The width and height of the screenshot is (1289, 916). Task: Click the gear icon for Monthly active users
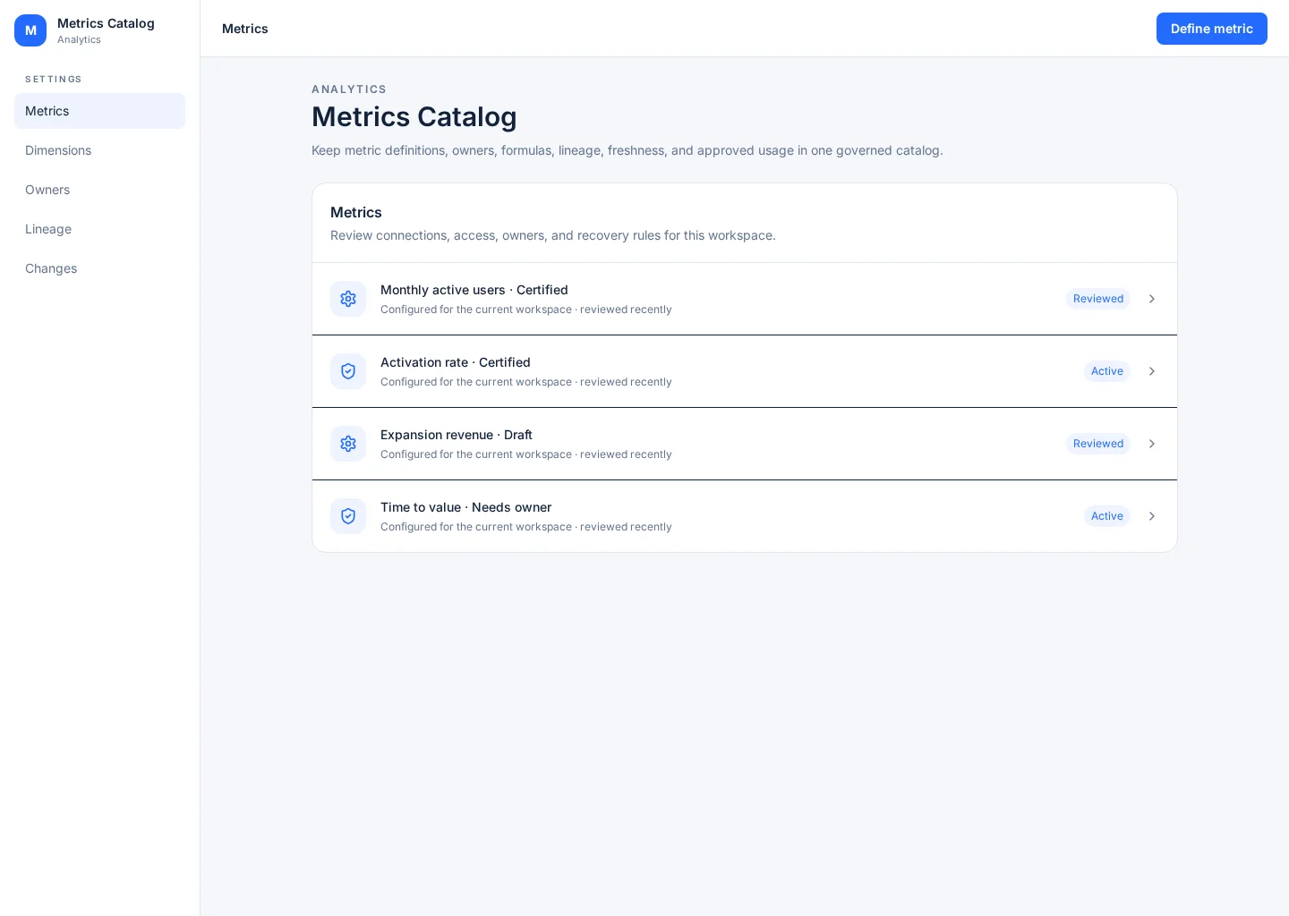point(348,299)
